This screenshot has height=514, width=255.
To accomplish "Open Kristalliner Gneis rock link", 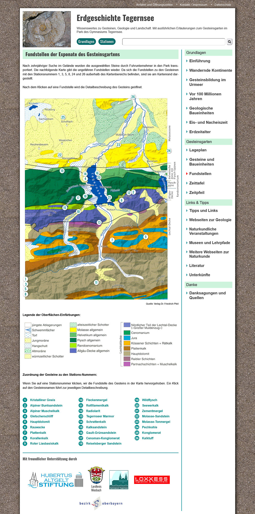I will pyautogui.click(x=42, y=400).
